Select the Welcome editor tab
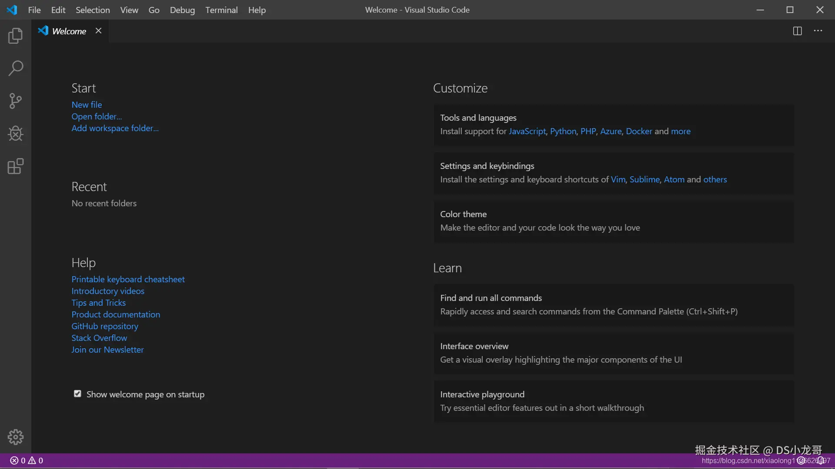835x469 pixels. (x=70, y=31)
